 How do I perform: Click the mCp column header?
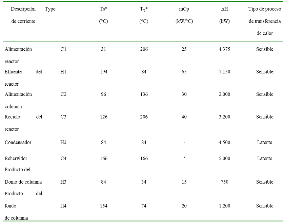click(x=184, y=15)
